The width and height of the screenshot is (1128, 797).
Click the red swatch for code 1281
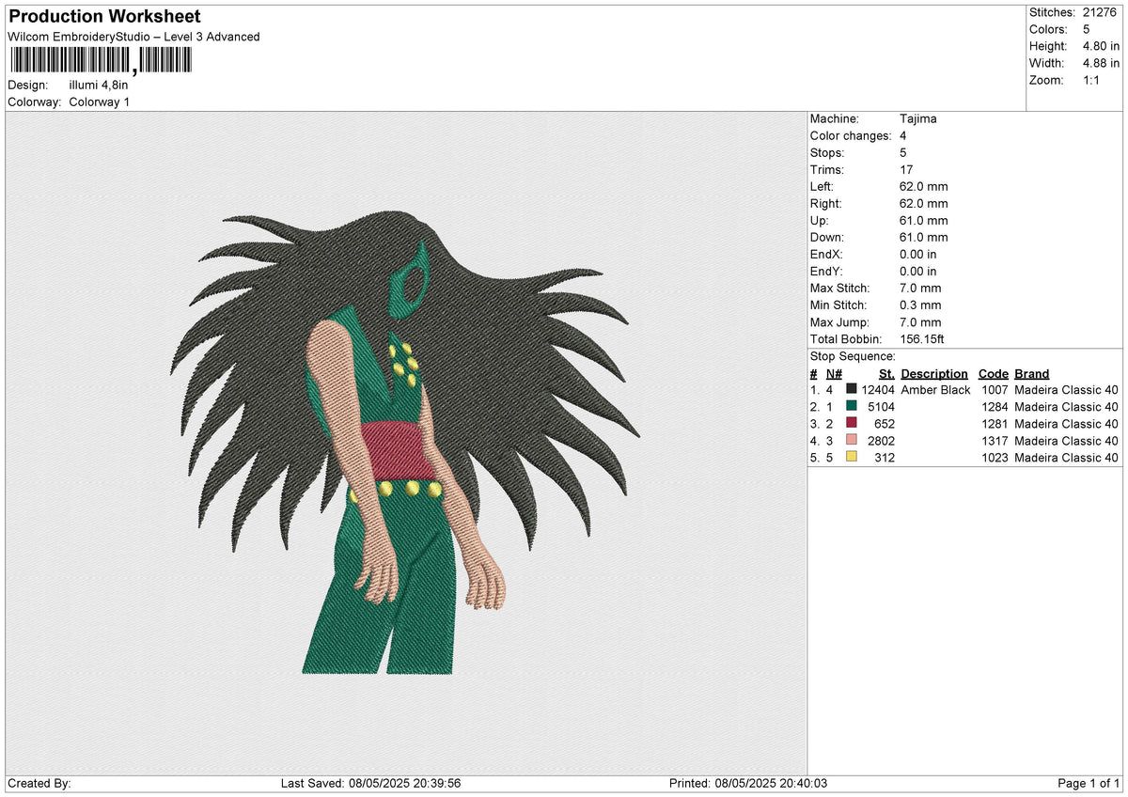coord(852,424)
